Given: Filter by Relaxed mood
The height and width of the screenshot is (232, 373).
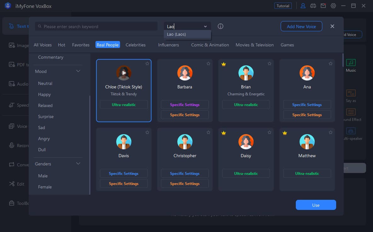Looking at the screenshot, I should click(45, 105).
